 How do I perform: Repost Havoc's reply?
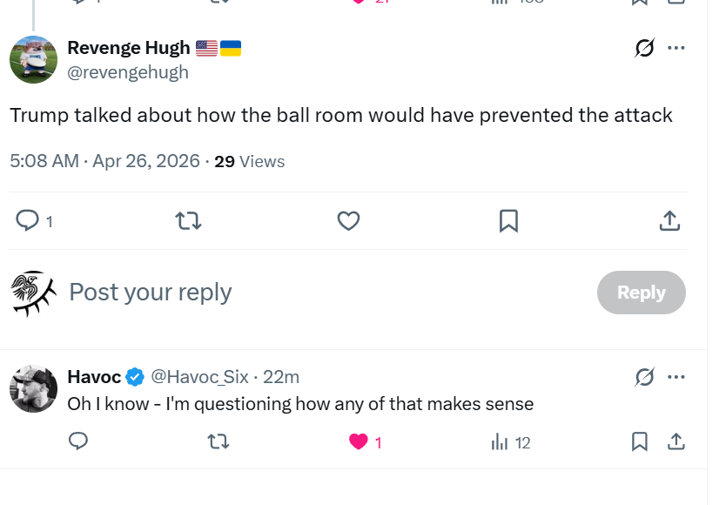[218, 441]
